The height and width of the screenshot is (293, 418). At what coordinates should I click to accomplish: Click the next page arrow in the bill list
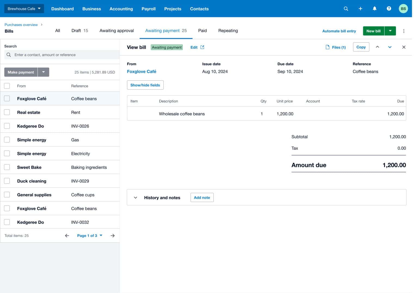pyautogui.click(x=112, y=235)
